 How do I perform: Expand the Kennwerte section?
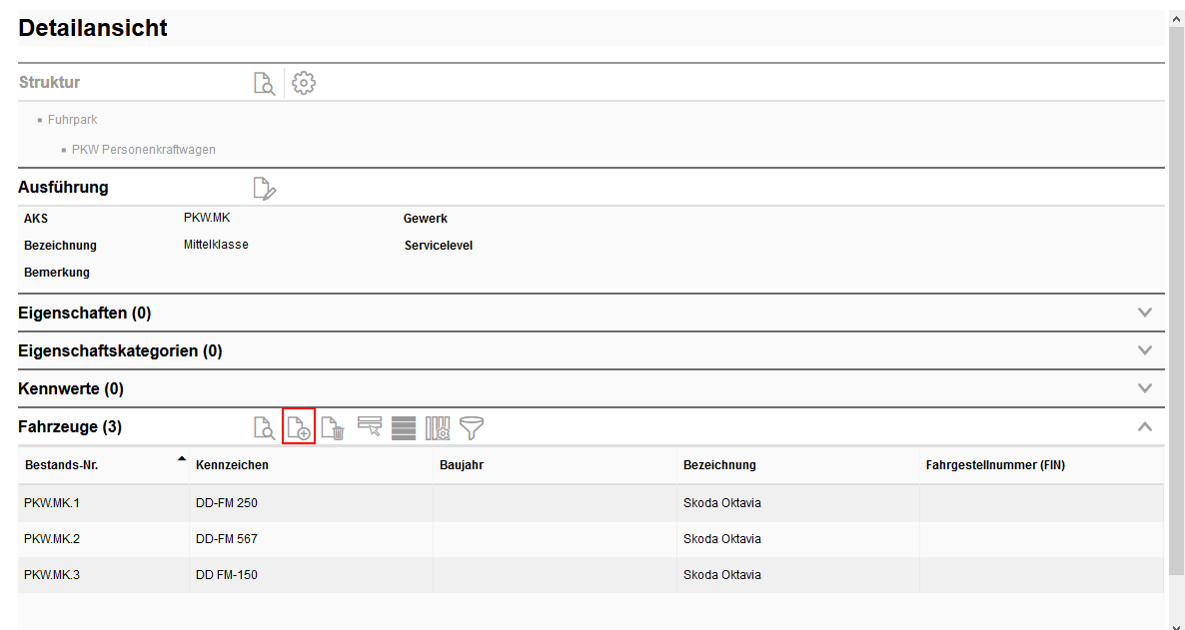(x=1145, y=388)
